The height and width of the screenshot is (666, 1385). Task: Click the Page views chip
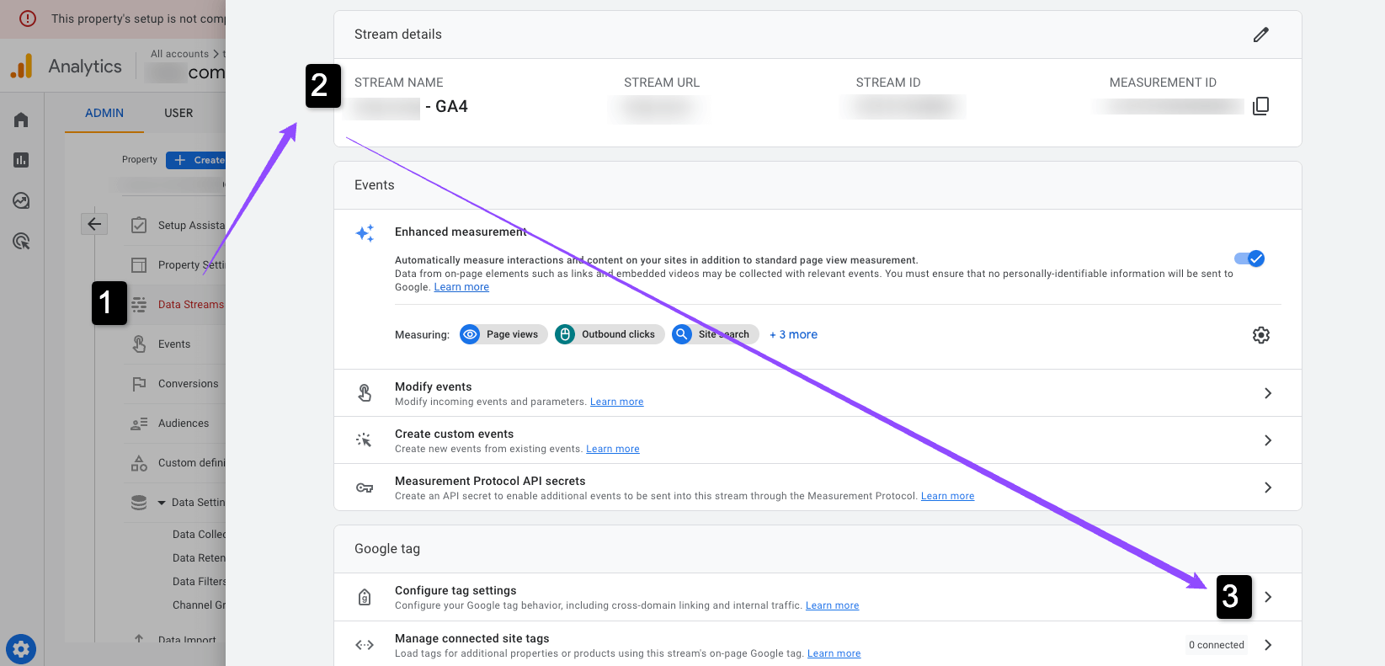503,334
